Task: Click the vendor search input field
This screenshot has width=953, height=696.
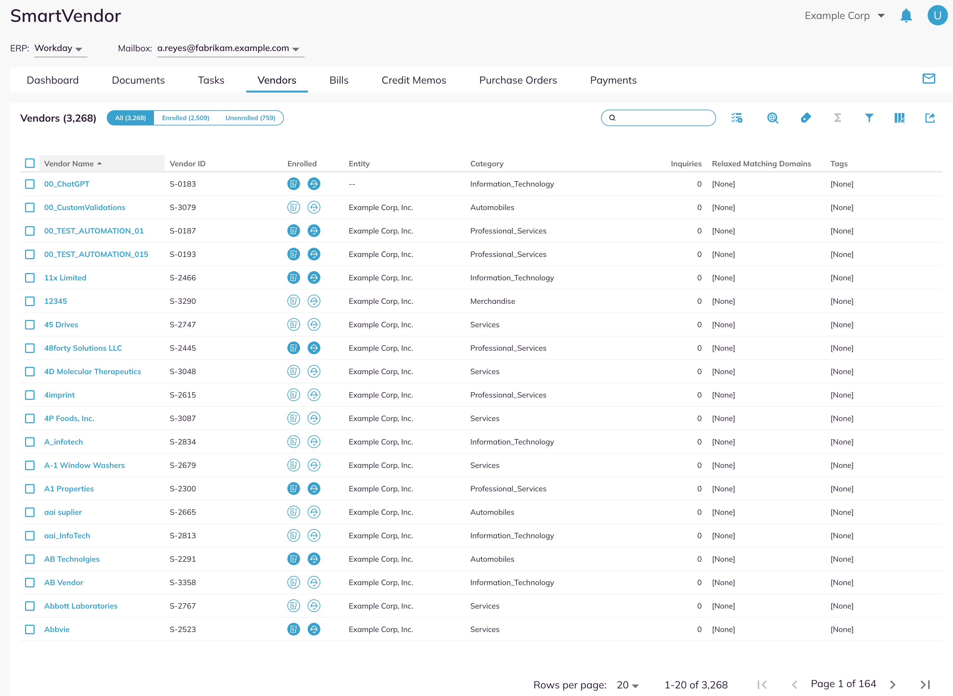Action: click(658, 118)
